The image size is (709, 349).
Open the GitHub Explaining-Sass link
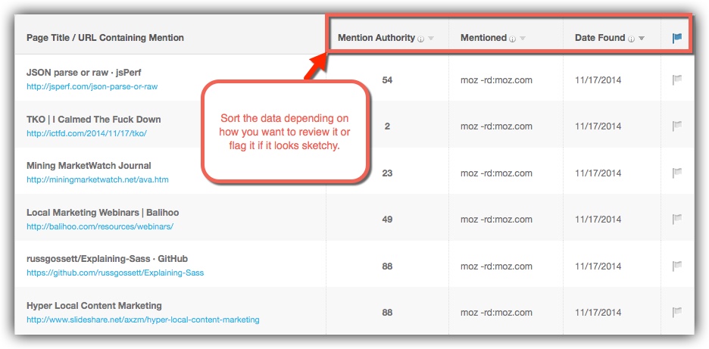tap(115, 273)
